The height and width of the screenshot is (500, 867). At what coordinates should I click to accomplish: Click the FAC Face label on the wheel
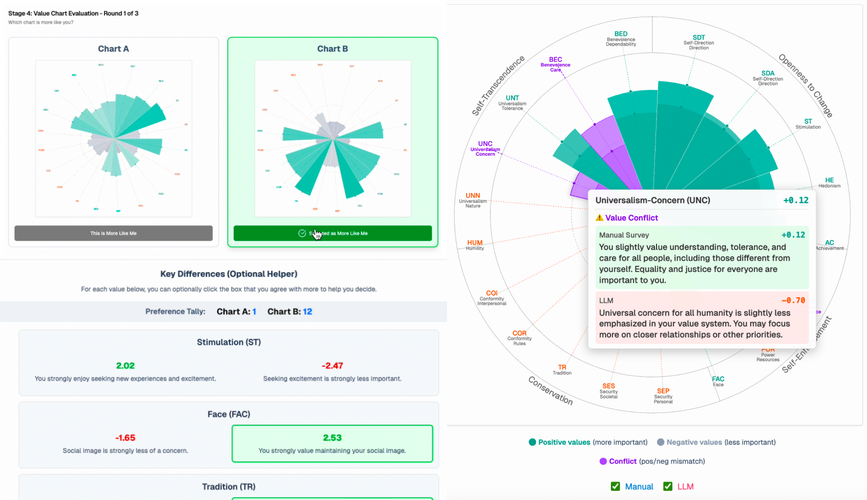pyautogui.click(x=718, y=381)
